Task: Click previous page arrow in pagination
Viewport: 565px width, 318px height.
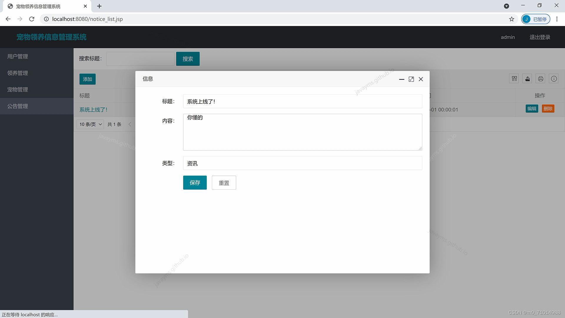Action: pyautogui.click(x=130, y=124)
